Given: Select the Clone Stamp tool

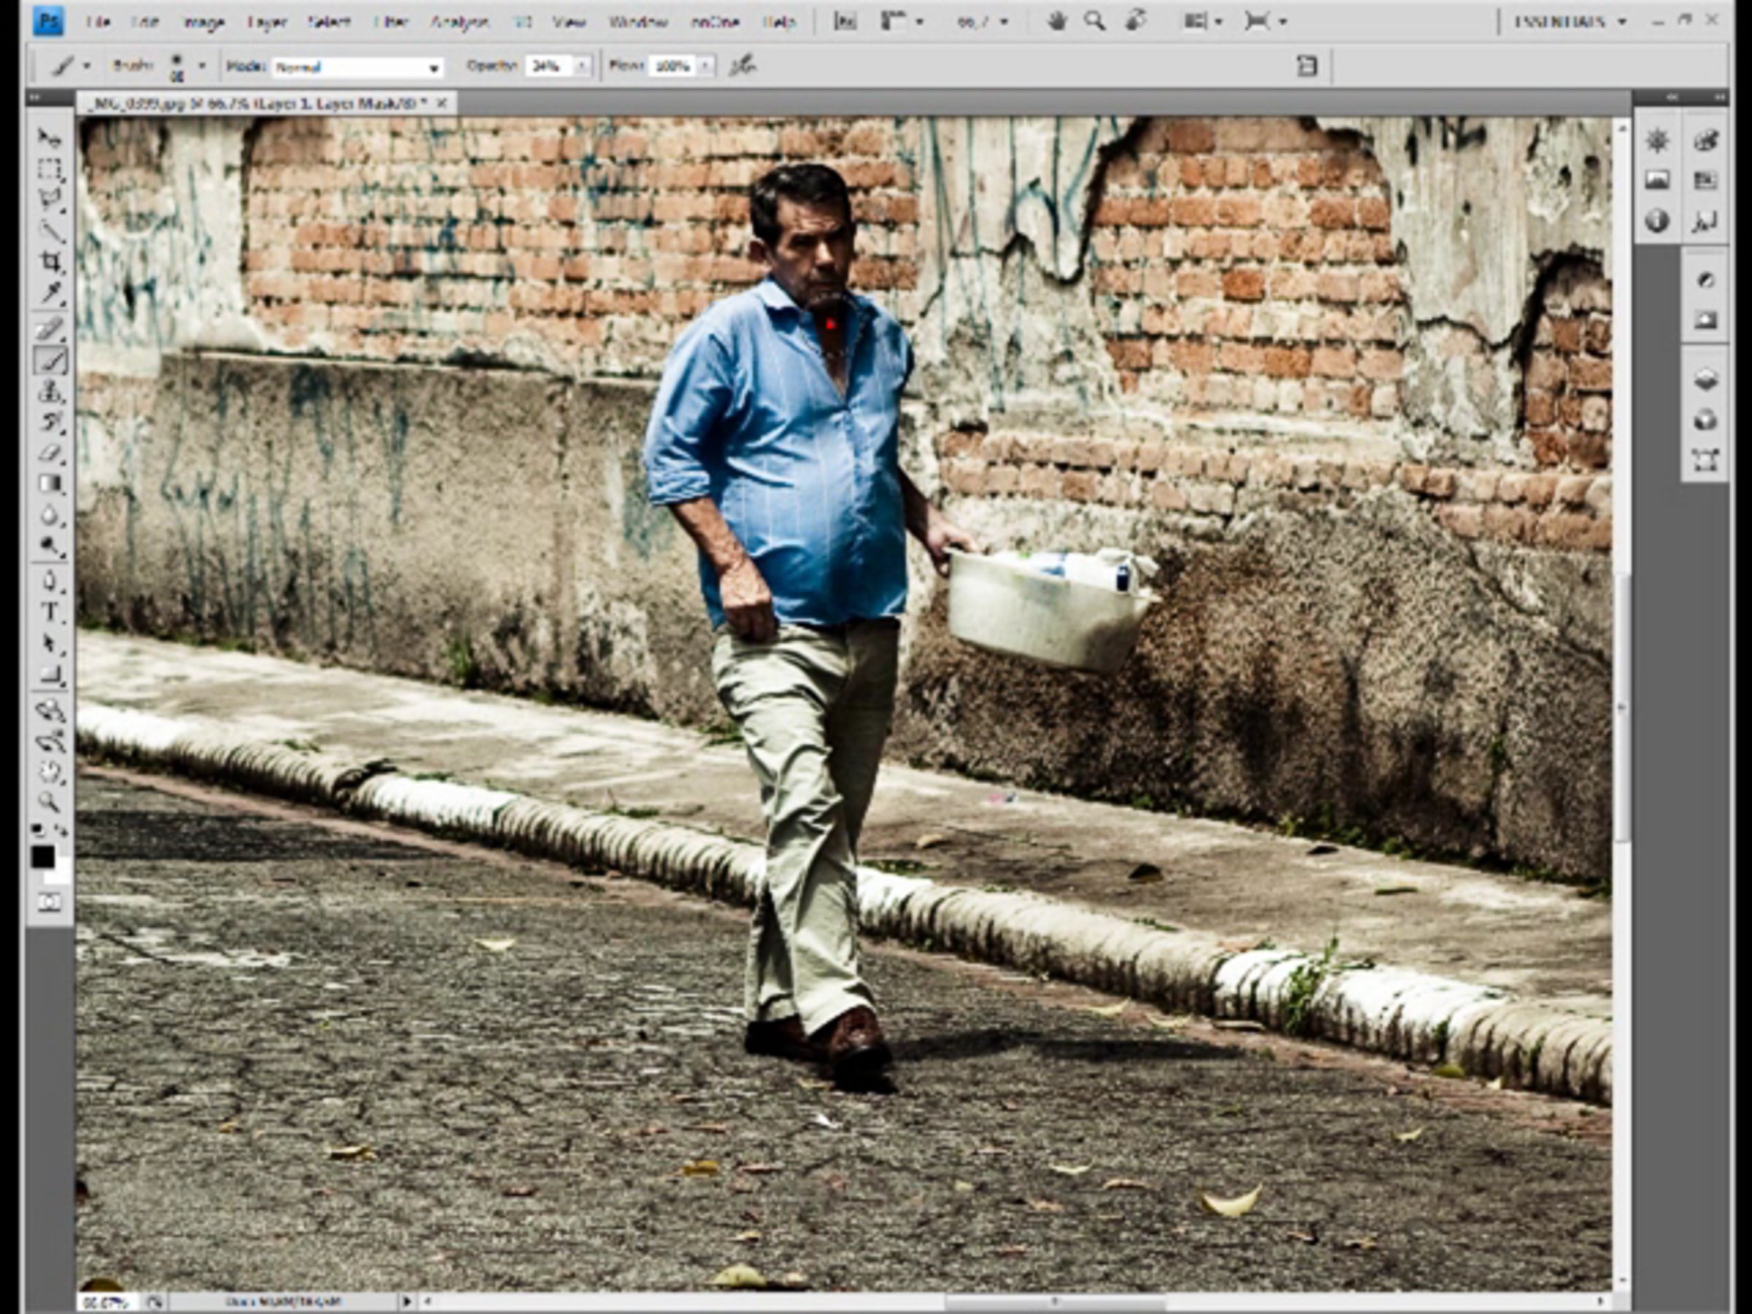Looking at the screenshot, I should pos(50,391).
